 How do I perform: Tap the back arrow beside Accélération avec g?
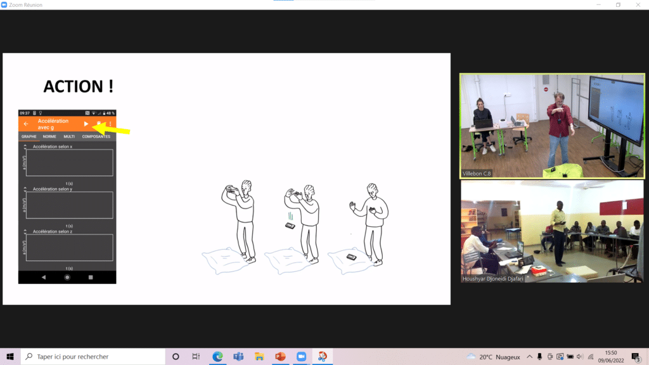tap(26, 124)
